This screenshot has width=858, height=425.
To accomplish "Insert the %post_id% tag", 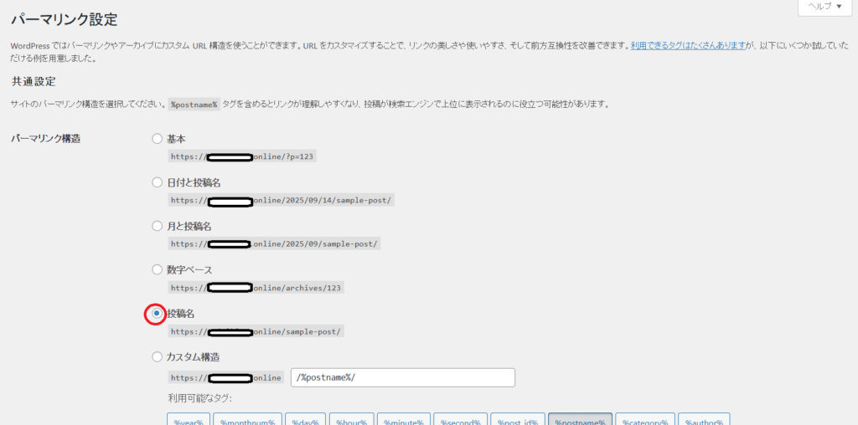I will pos(517,419).
